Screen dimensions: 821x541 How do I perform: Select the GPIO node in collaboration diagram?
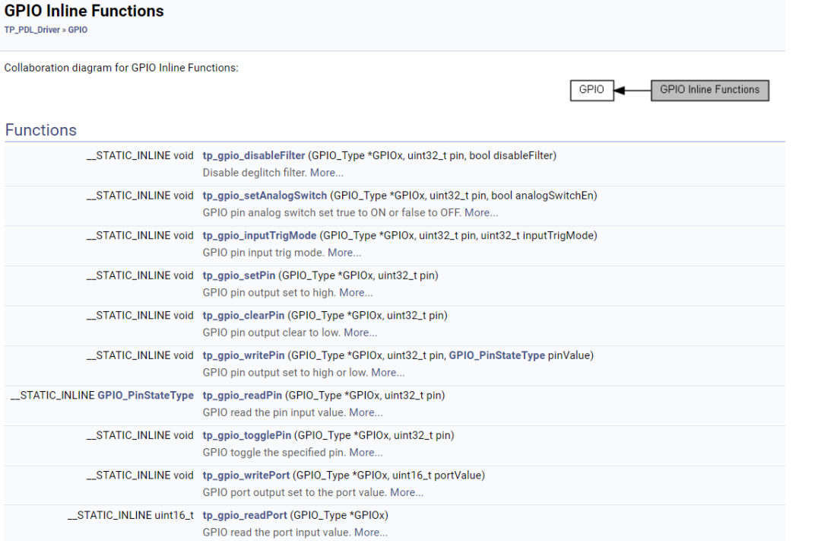(x=591, y=90)
